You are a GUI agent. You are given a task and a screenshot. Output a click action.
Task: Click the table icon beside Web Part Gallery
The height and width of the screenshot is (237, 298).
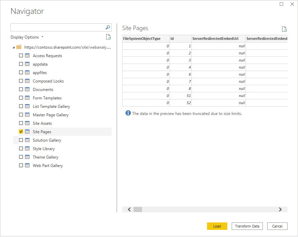tap(27, 165)
